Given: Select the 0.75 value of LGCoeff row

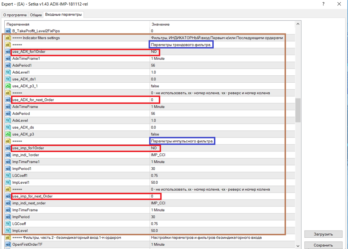Looking at the screenshot, I should point(154,224).
